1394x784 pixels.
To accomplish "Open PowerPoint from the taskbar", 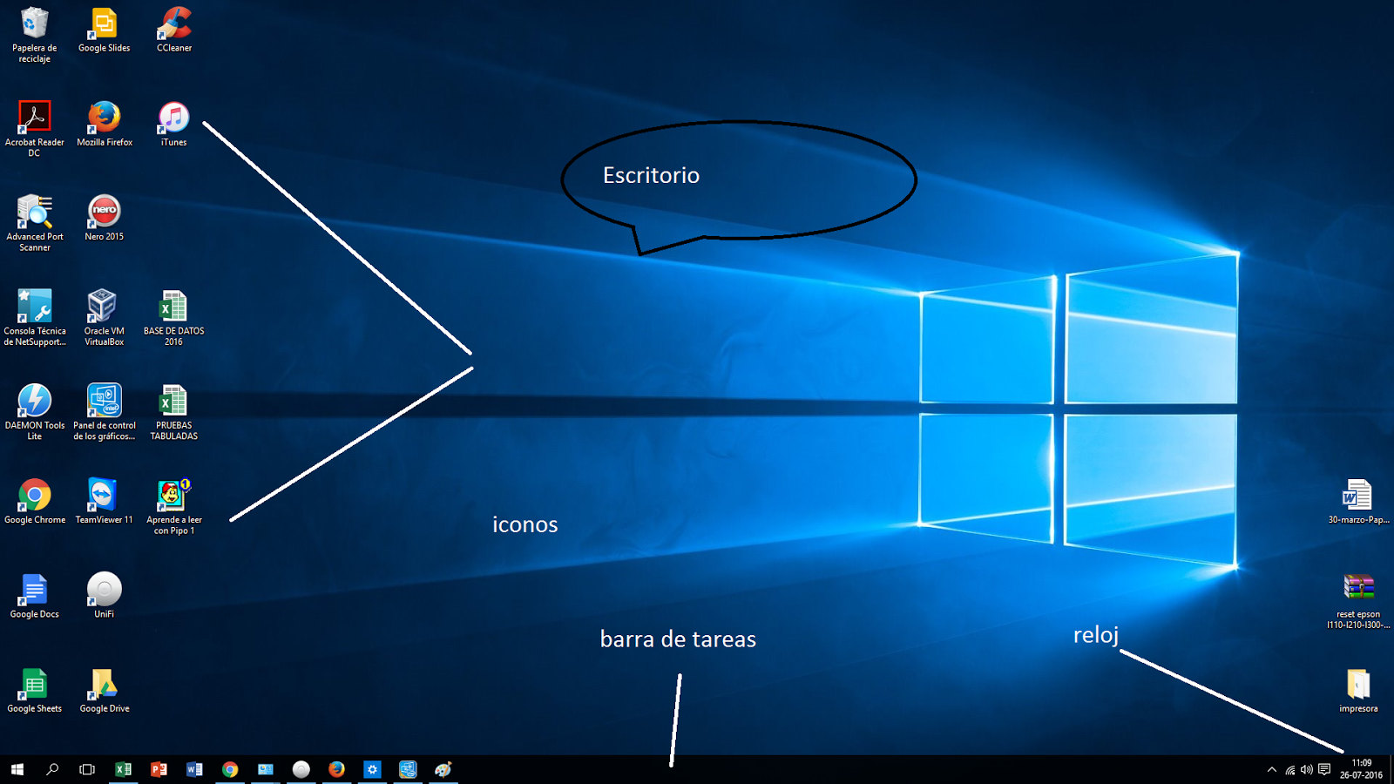I will pyautogui.click(x=159, y=770).
